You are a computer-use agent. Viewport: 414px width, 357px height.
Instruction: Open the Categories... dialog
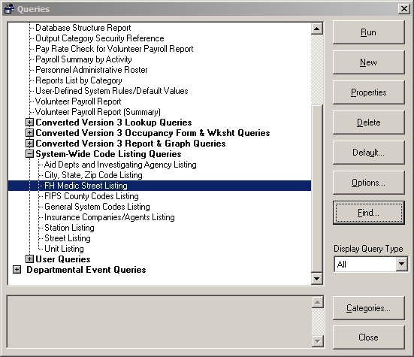[x=369, y=308]
